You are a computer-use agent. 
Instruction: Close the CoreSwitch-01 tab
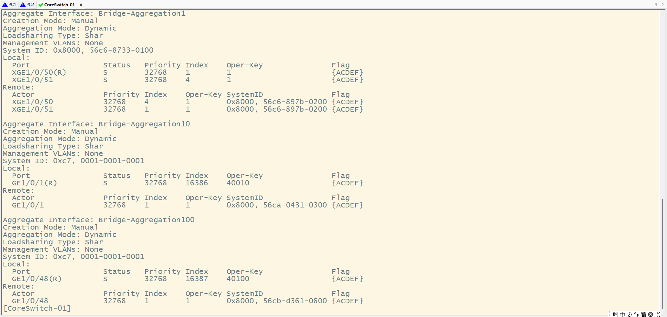point(81,5)
